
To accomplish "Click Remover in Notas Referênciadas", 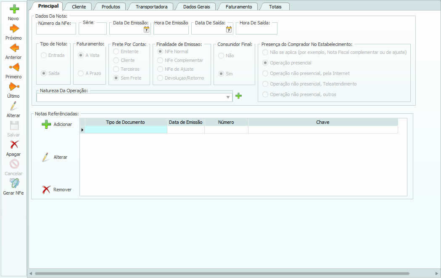I will (57, 190).
